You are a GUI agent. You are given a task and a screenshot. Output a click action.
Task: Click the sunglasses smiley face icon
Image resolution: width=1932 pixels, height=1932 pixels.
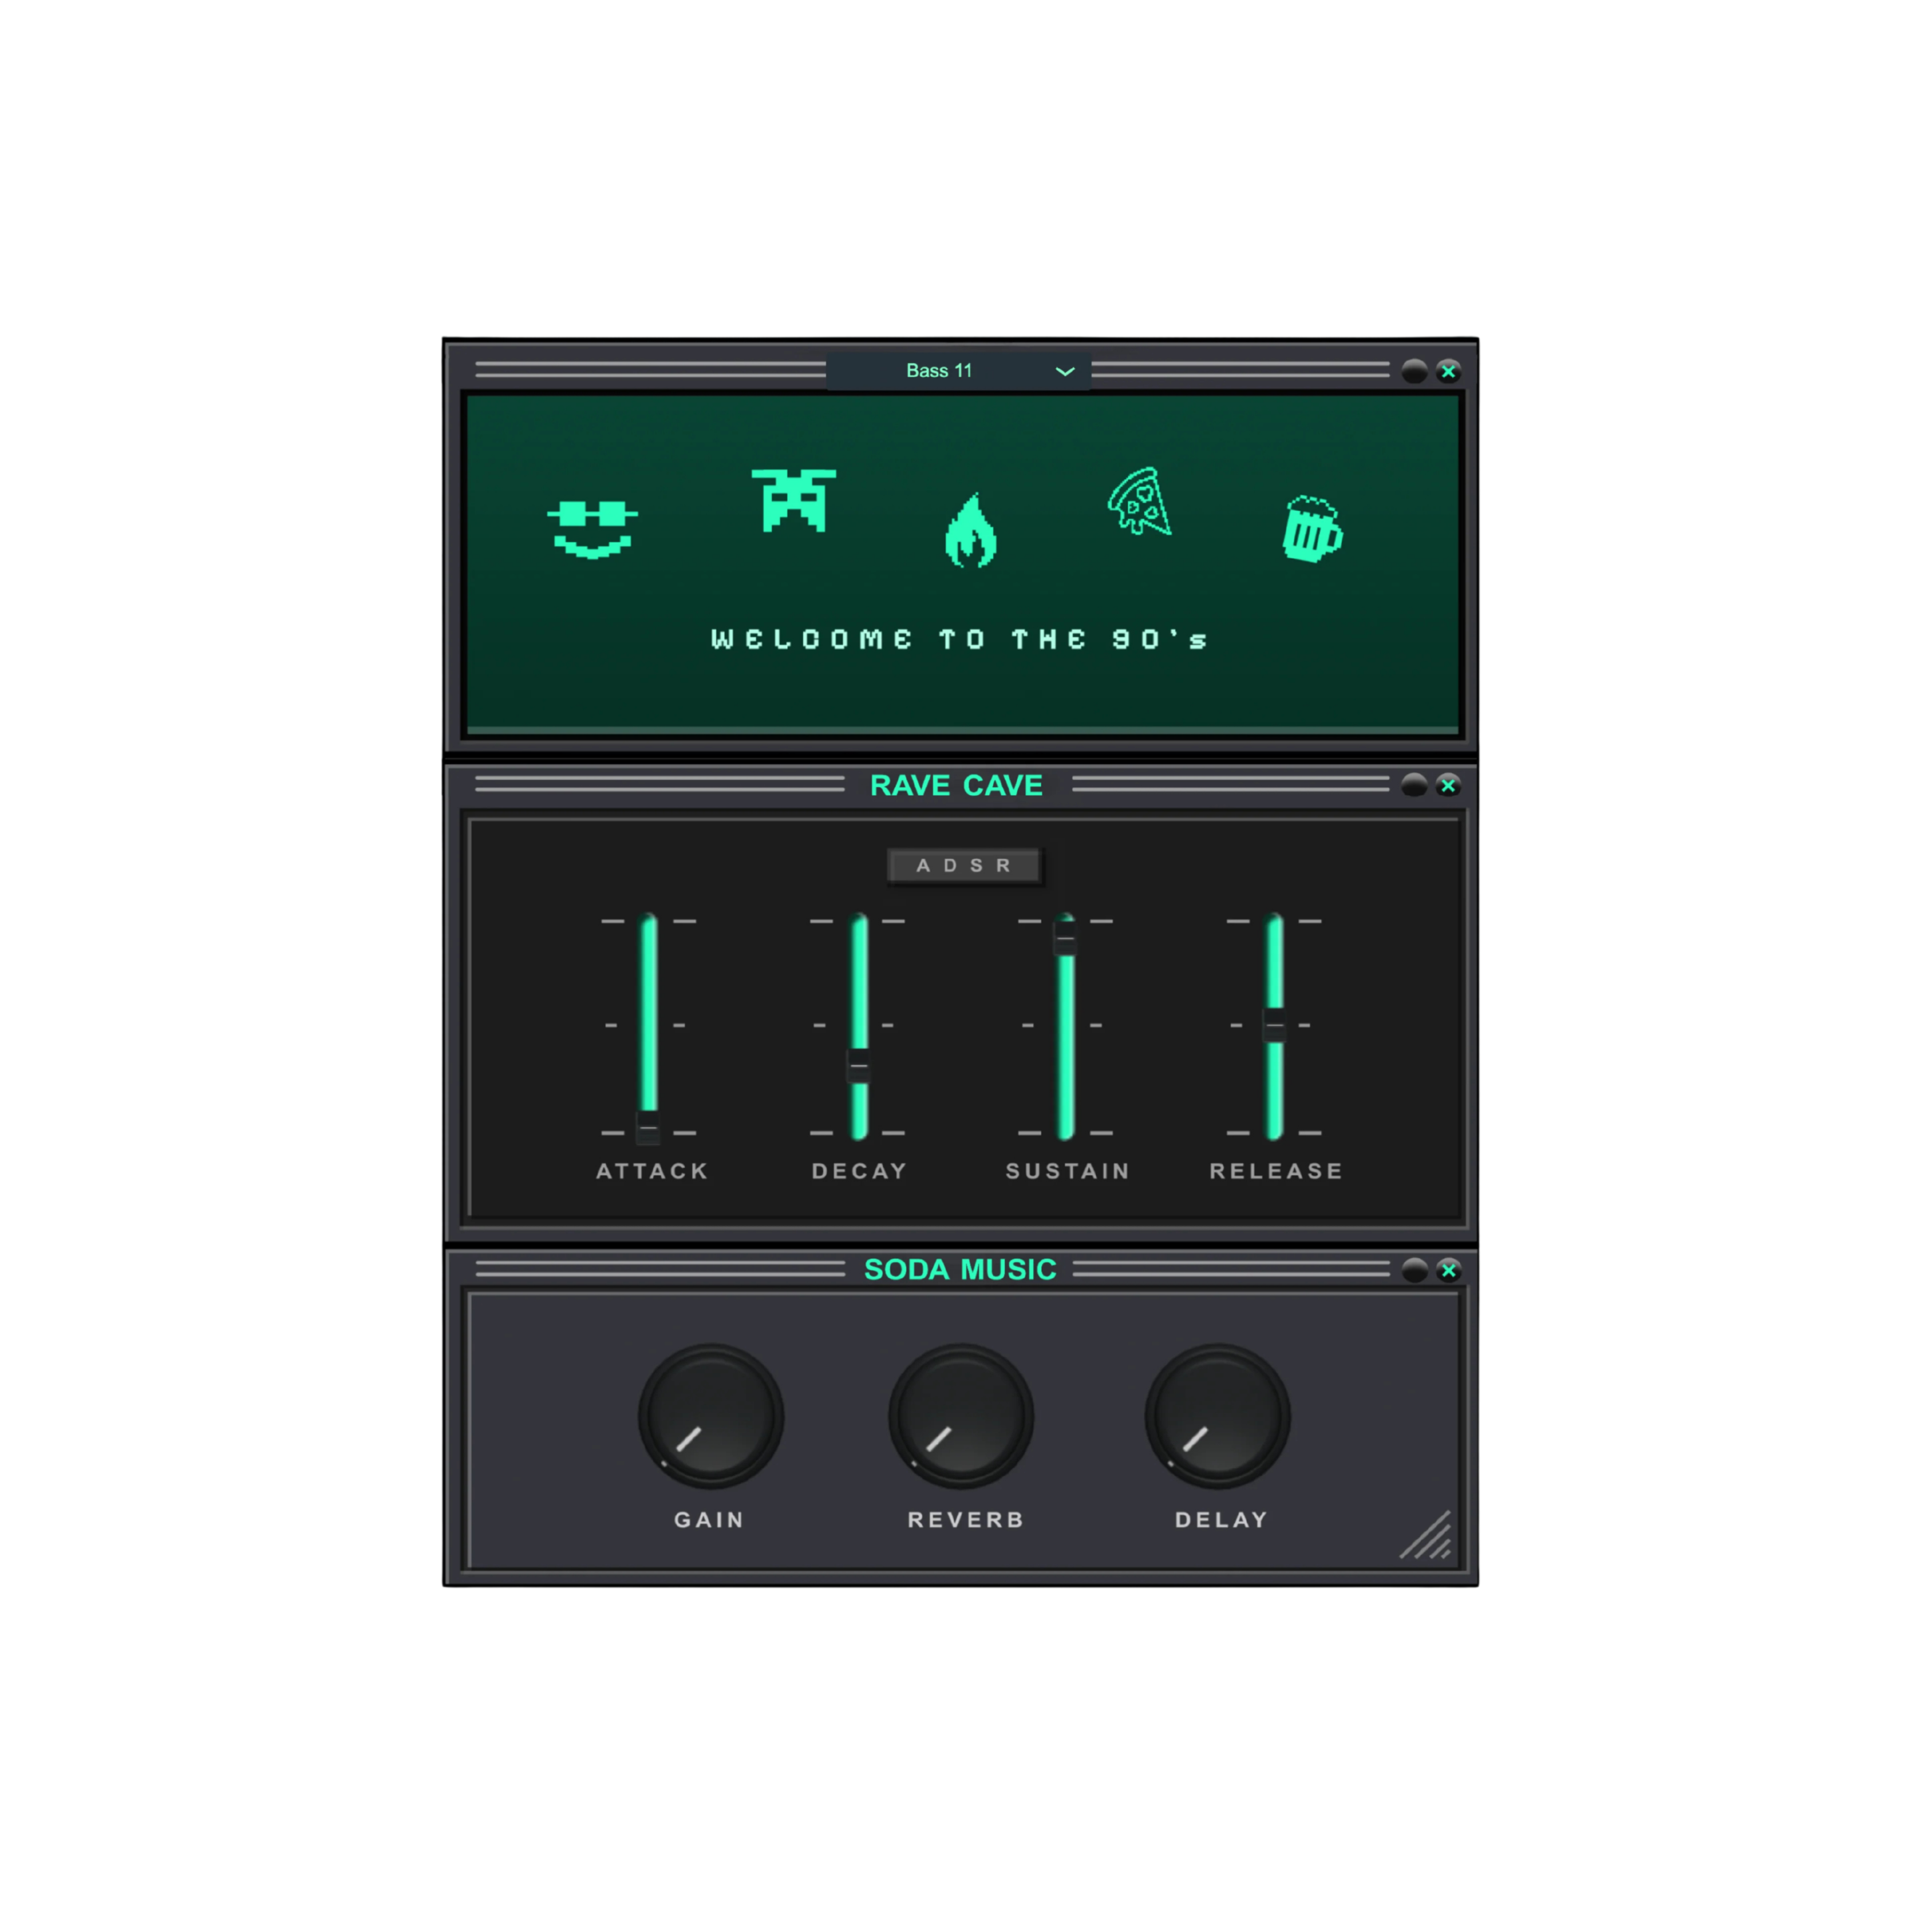pyautogui.click(x=592, y=528)
